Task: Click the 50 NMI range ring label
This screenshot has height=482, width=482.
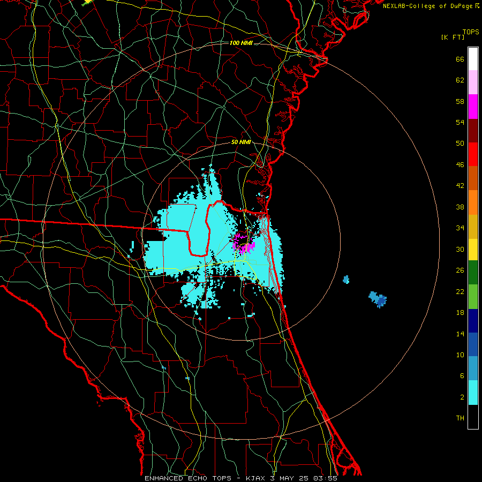Action: click(241, 142)
